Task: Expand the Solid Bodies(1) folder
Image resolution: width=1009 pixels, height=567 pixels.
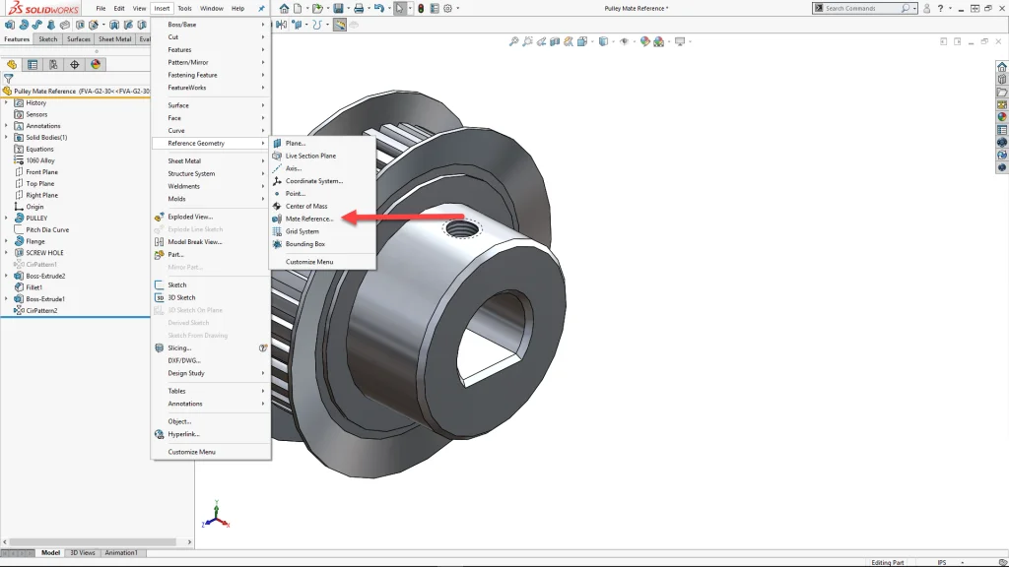Action: tap(6, 138)
